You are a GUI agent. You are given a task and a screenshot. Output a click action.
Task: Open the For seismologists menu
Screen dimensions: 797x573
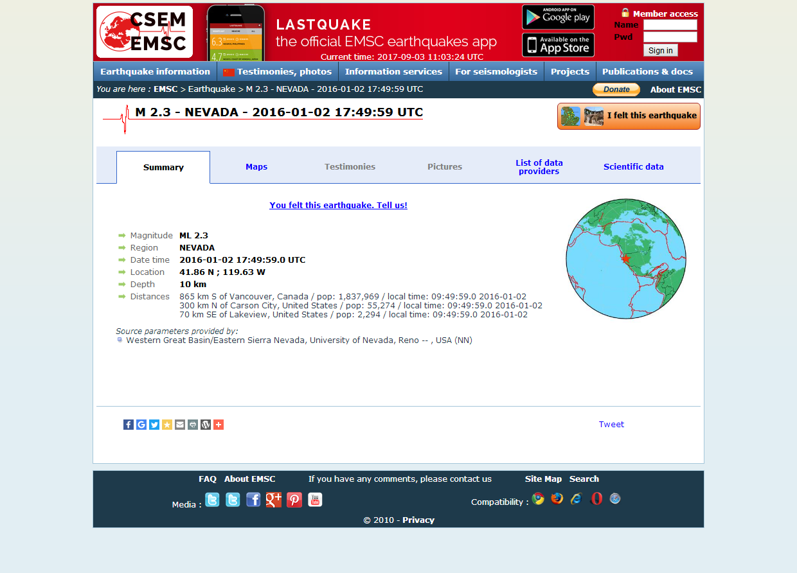tap(496, 71)
